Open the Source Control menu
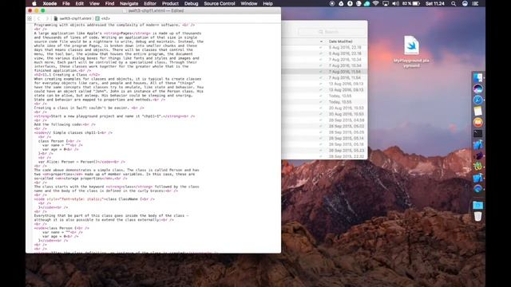Image resolution: width=511 pixels, height=287 pixels. tap(220, 3)
